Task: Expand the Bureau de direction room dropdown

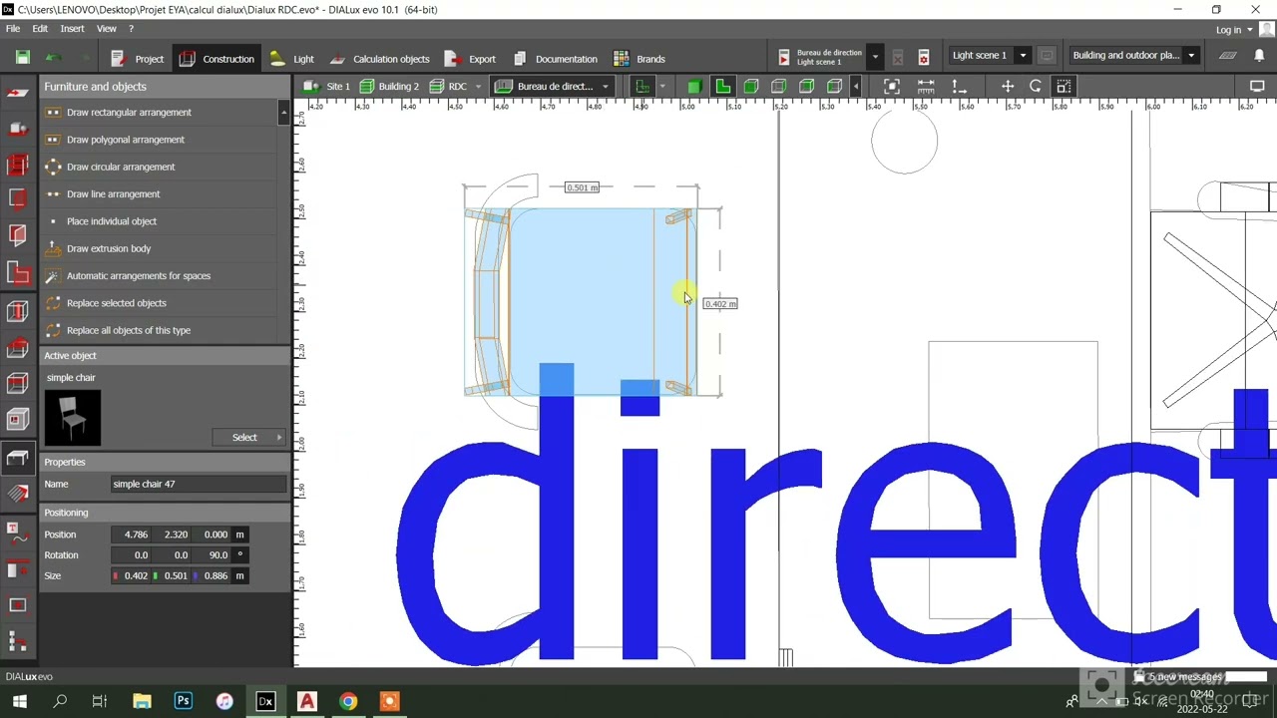Action: (605, 87)
